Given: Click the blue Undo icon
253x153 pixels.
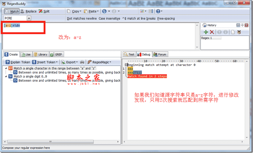Looking at the screenshot, I should tap(105, 11).
